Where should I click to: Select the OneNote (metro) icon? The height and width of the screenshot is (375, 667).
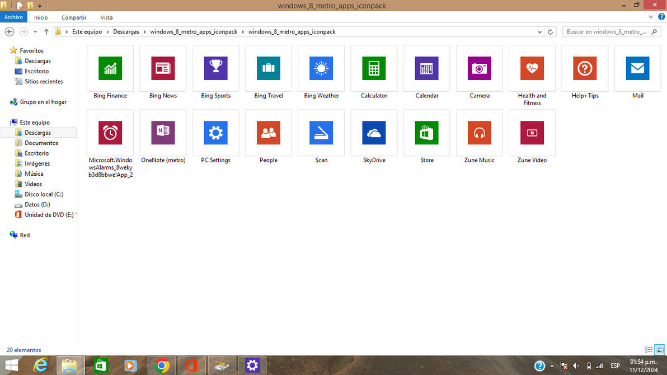[163, 133]
